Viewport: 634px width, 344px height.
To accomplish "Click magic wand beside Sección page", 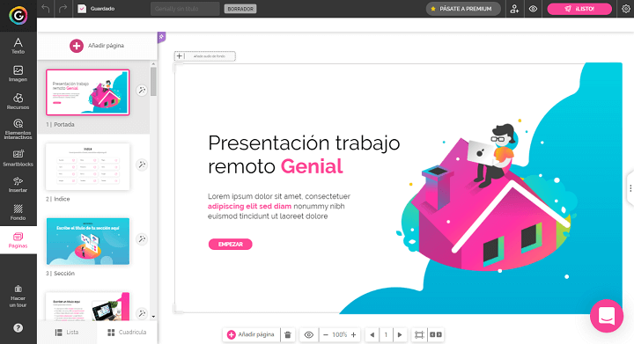I will pos(142,239).
